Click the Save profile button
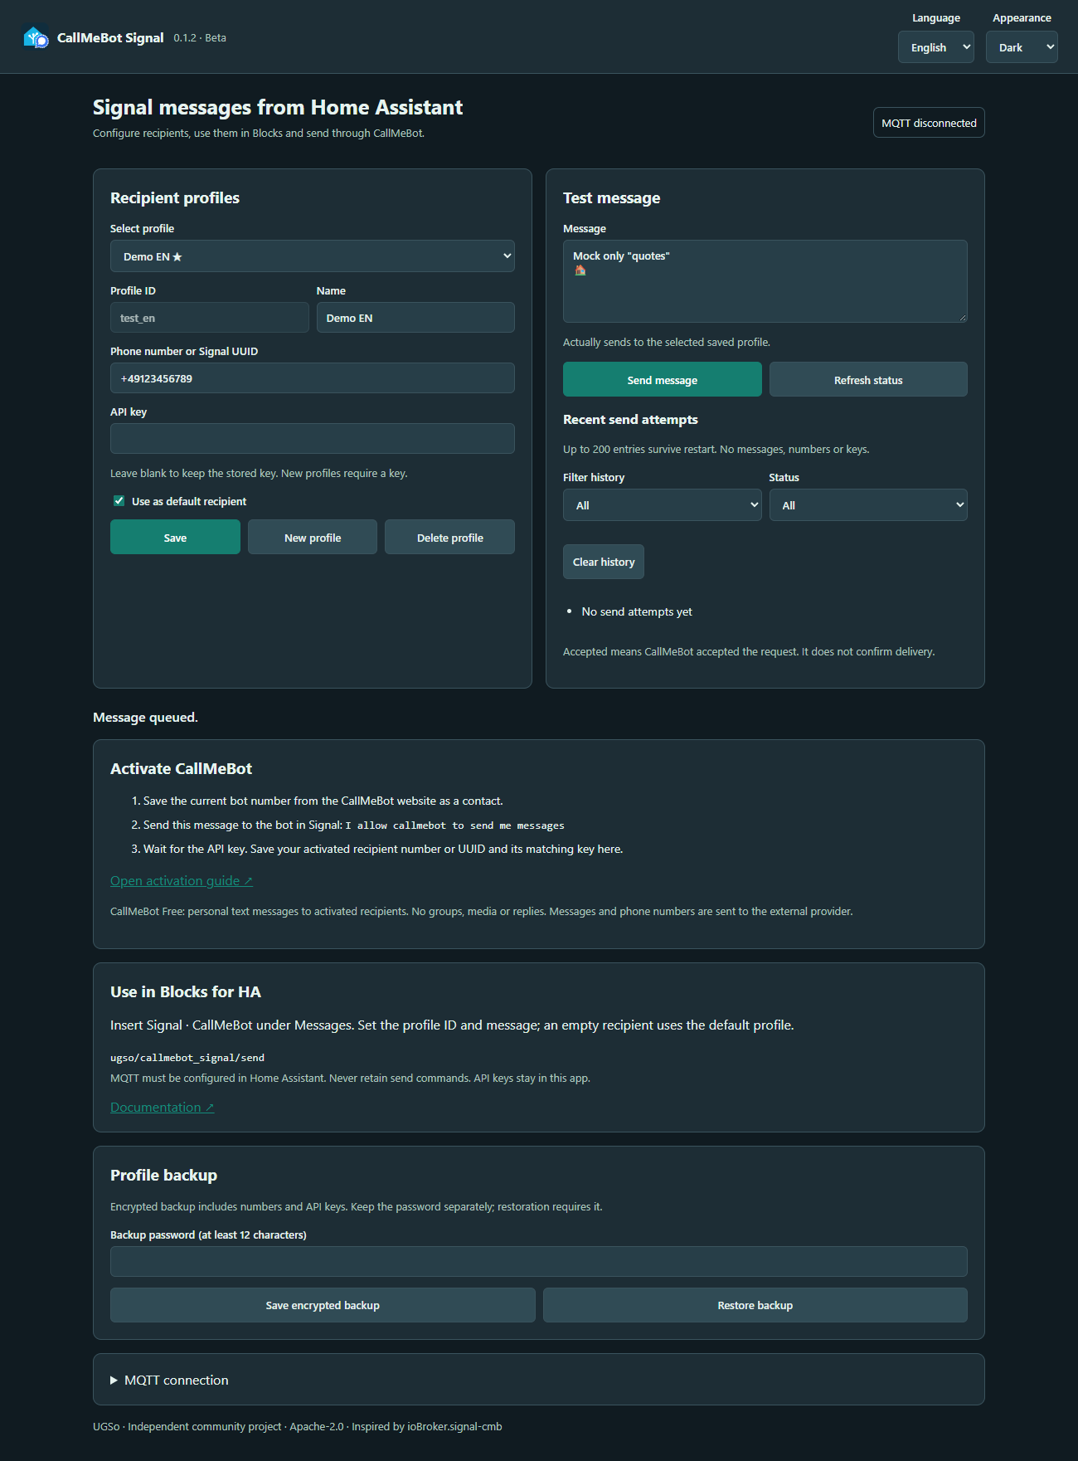The width and height of the screenshot is (1078, 1461). coord(175,538)
